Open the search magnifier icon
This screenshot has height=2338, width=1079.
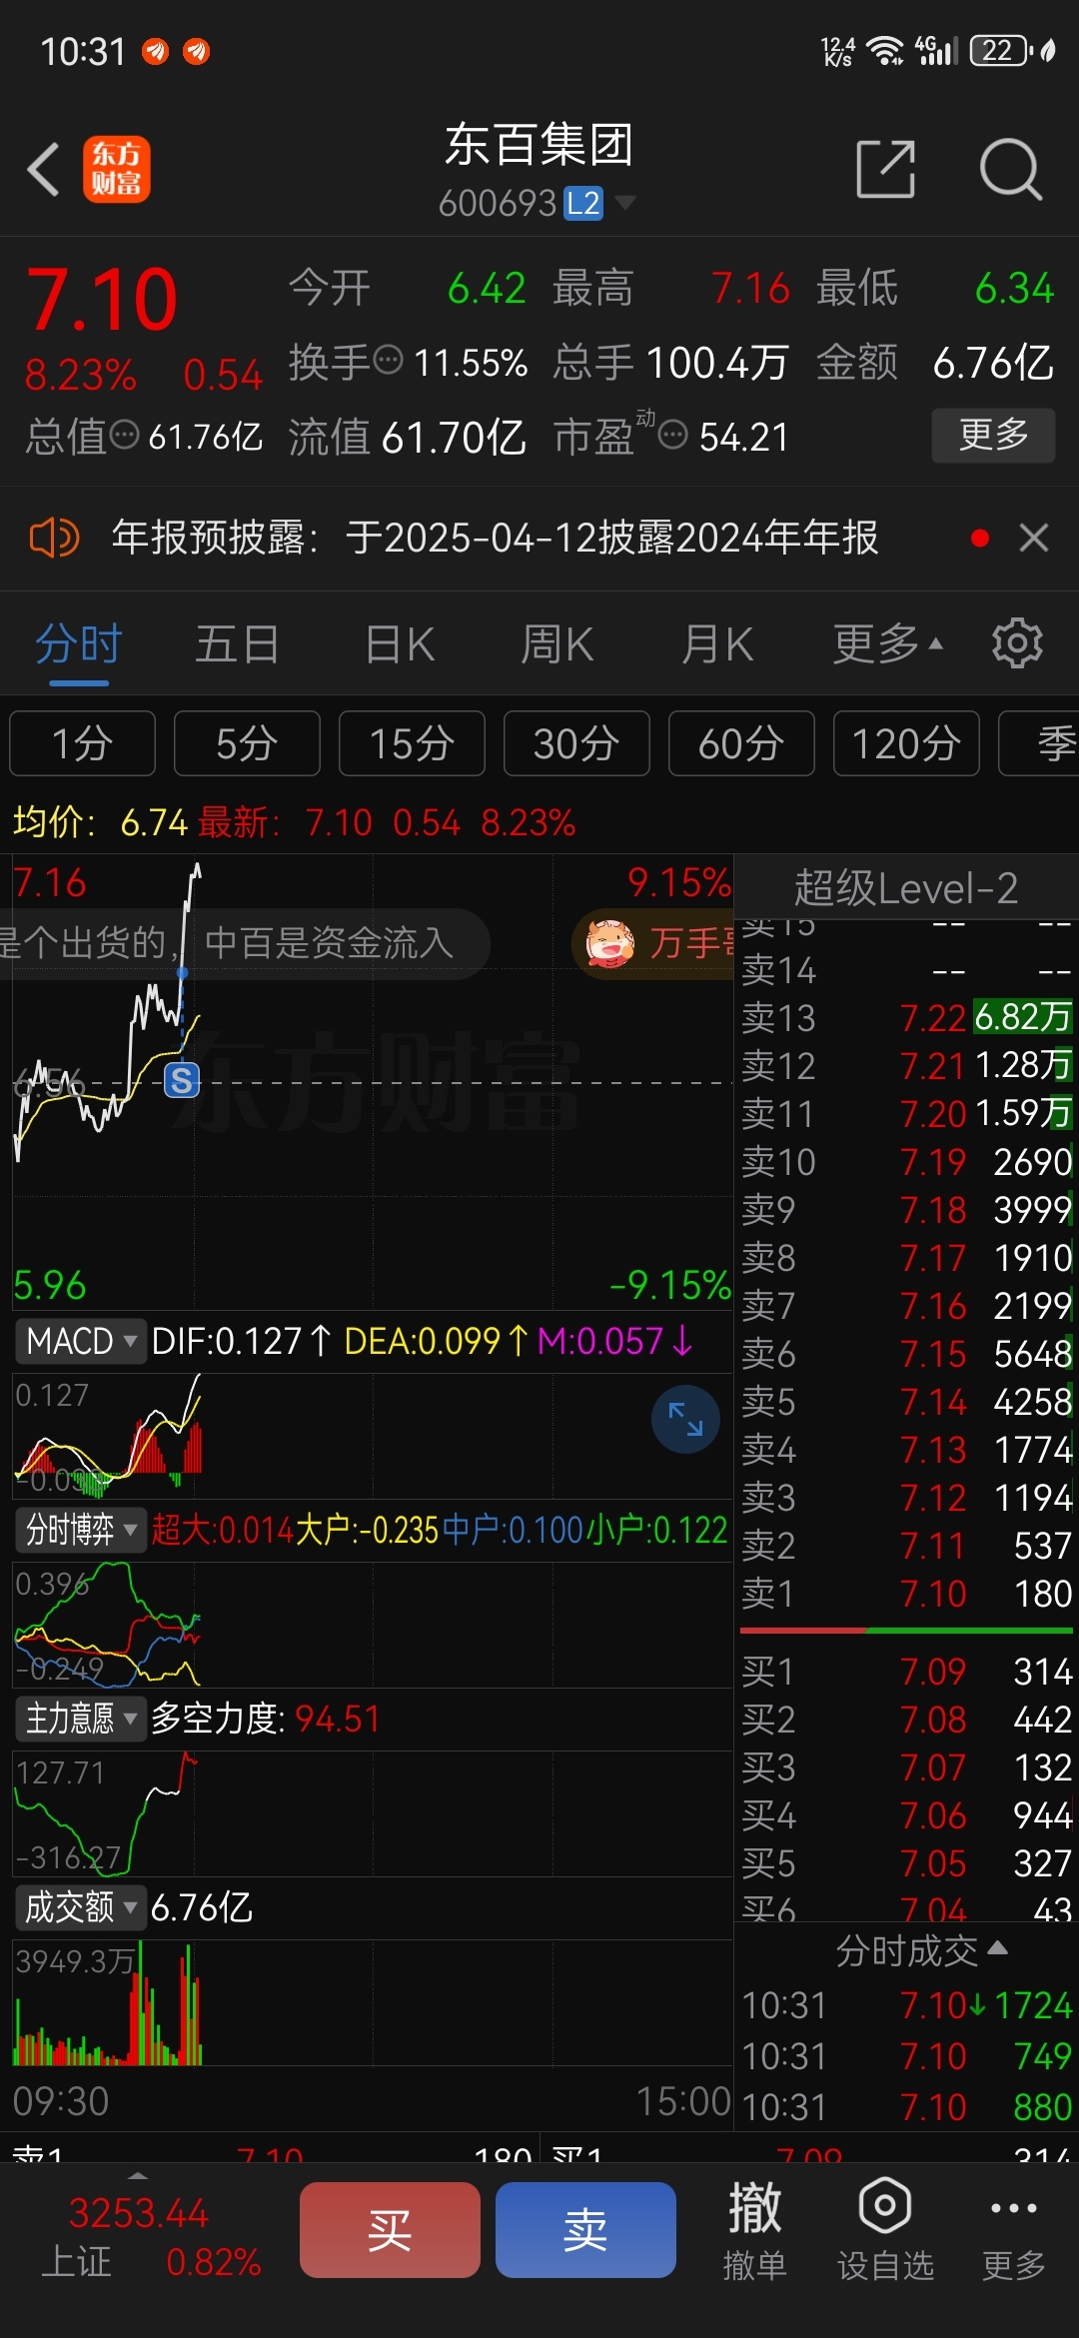[1010, 169]
